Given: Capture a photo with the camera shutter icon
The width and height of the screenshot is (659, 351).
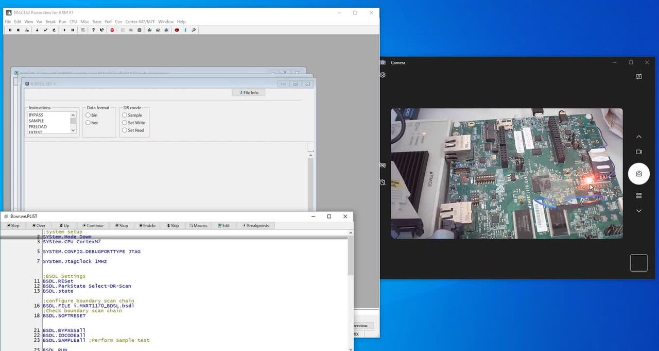Looking at the screenshot, I should point(638,174).
